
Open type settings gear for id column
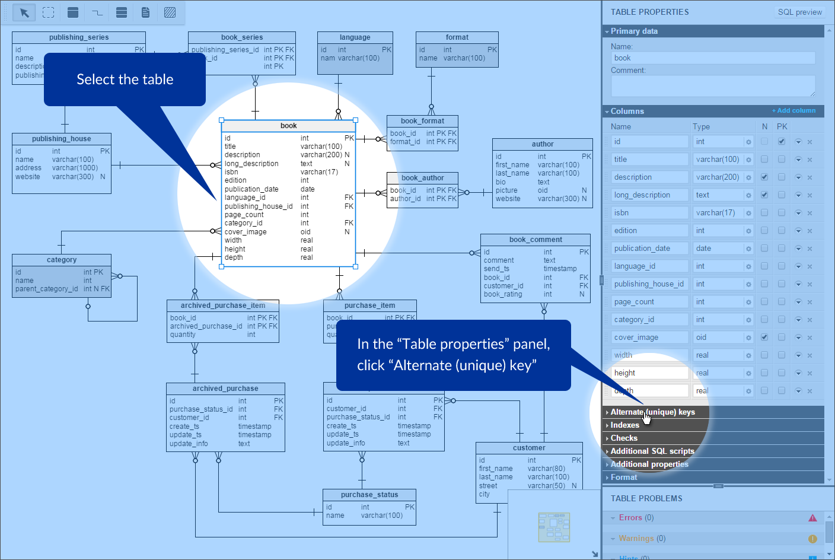(748, 142)
